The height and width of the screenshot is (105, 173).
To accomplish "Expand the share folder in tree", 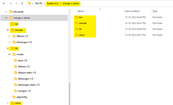I will click(8, 103).
